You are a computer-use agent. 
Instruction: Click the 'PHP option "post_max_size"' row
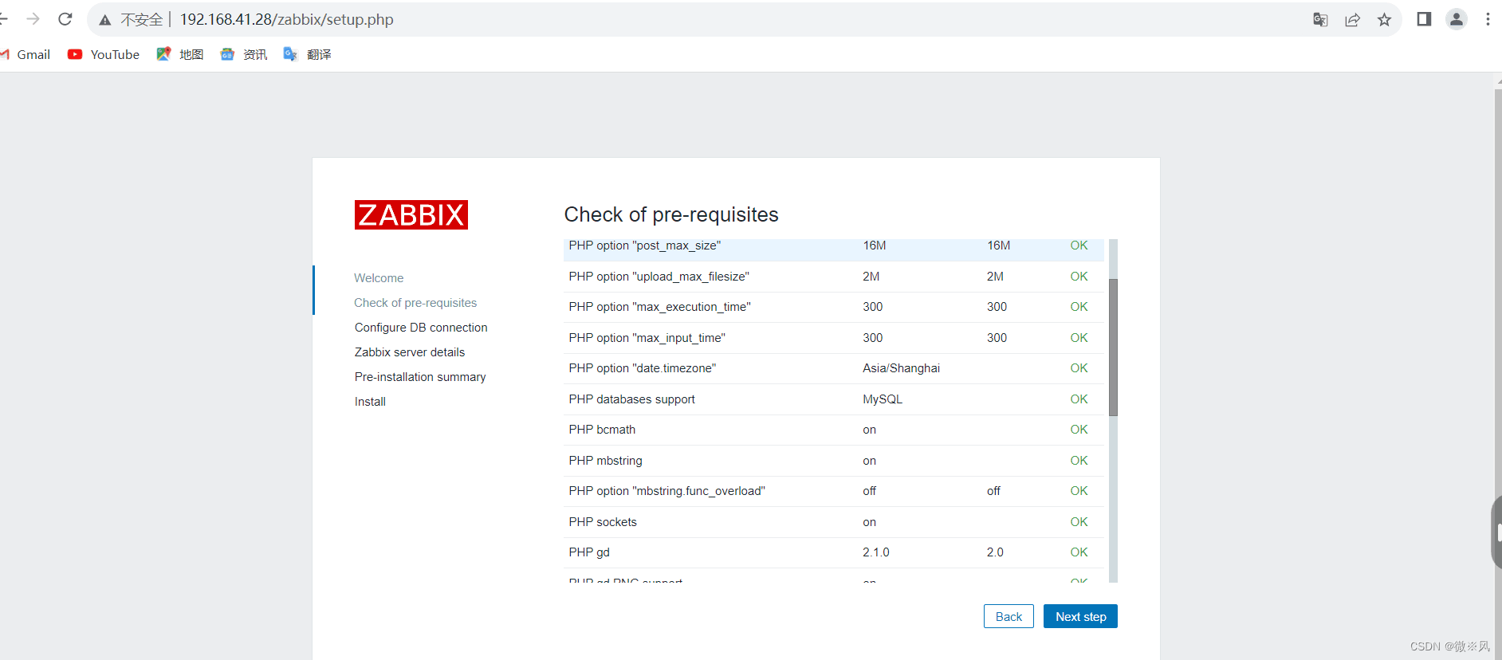[834, 249]
